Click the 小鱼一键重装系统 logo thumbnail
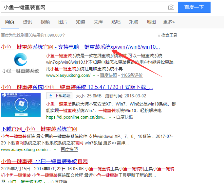Viewport: 224px width, 183px height. click(21, 63)
